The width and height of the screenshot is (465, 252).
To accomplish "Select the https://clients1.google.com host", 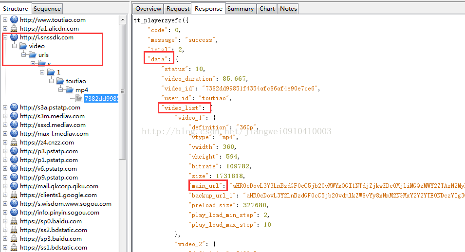I will pyautogui.click(x=58, y=195).
